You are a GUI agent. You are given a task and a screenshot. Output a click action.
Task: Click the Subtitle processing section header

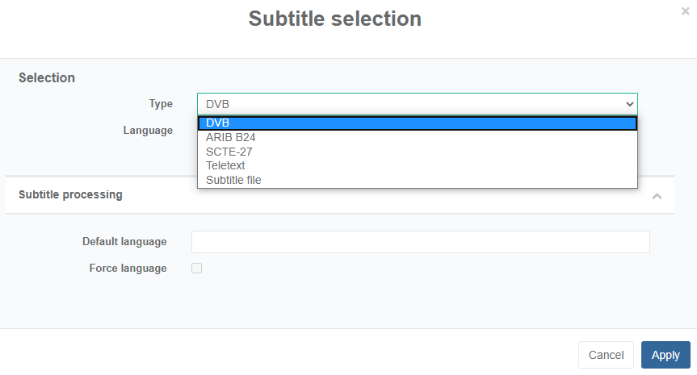tap(71, 194)
